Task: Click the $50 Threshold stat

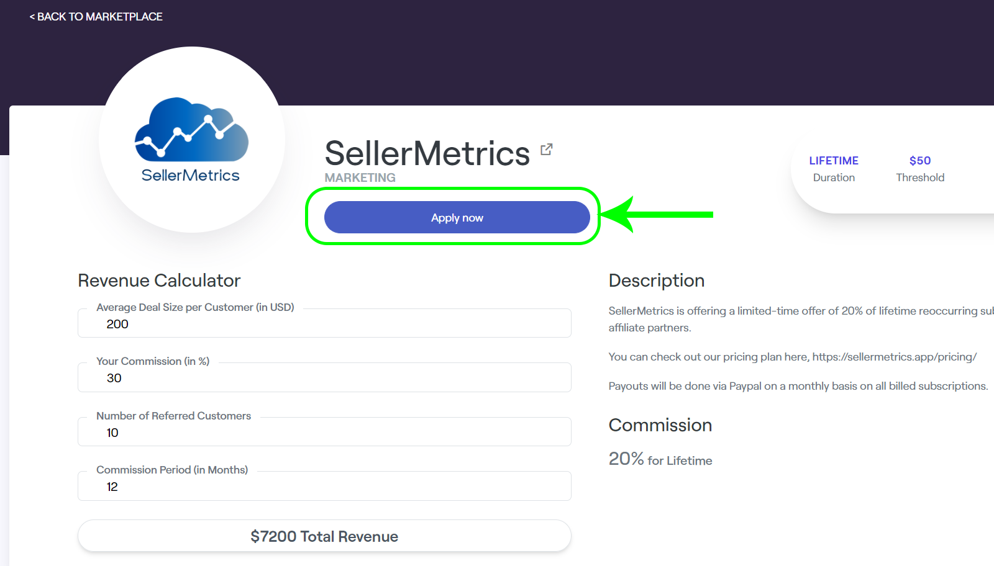Action: point(920,169)
